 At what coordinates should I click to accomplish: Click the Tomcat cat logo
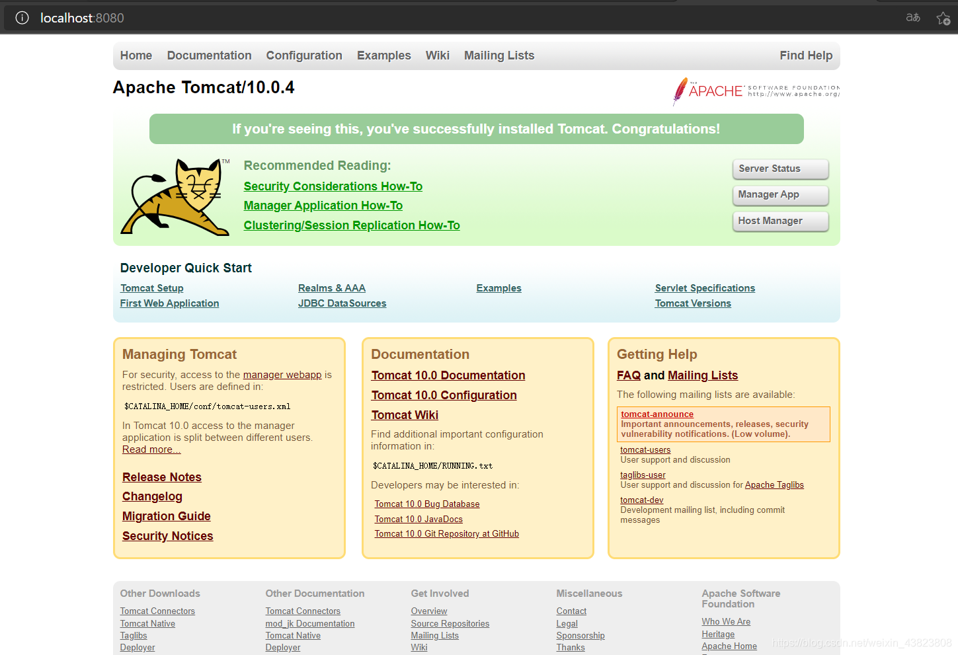(x=175, y=197)
